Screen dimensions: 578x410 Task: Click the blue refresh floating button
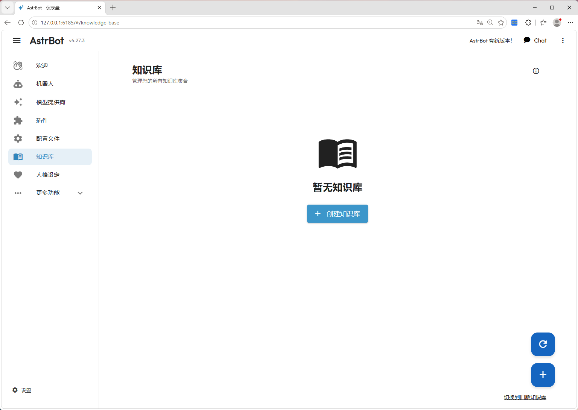tap(543, 344)
